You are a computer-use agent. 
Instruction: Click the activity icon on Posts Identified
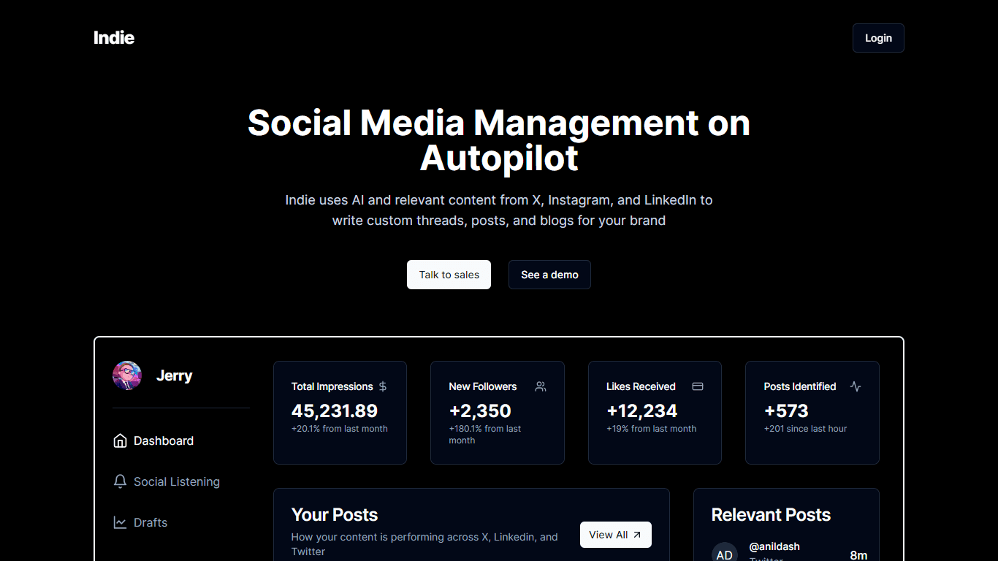856,386
